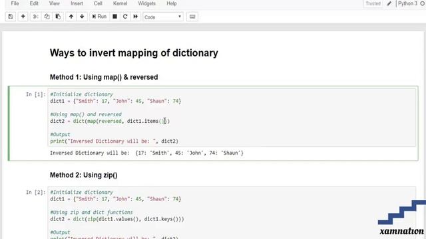The height and width of the screenshot is (239, 426).
Task: Click the '#Initialize dictionary' comment in cell 1
Action: (81, 94)
